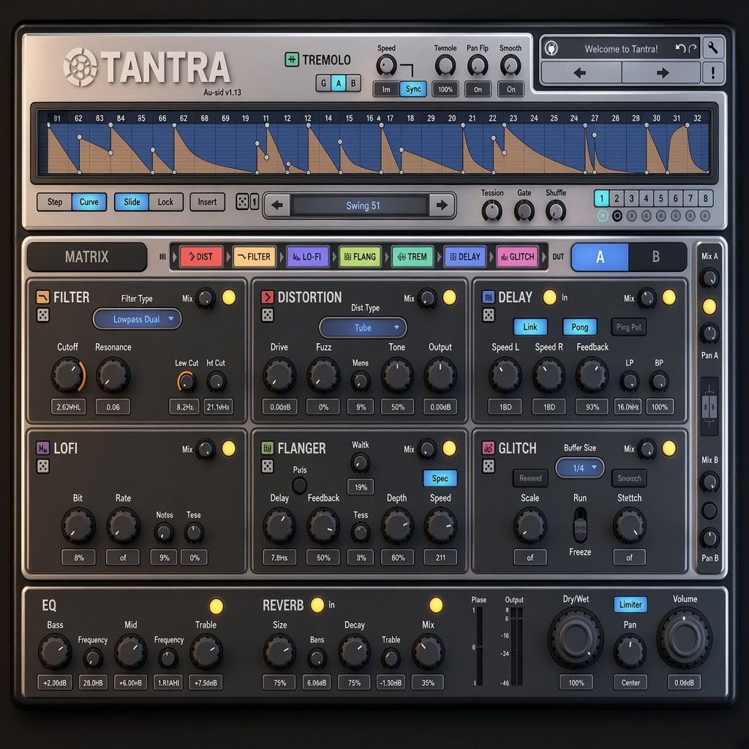Click the Volume value field 0.0dB
749x749 pixels.
click(x=684, y=682)
